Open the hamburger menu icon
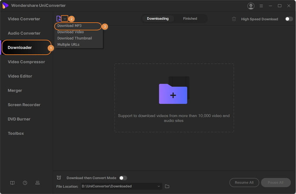Image resolution: width=296 pixels, height=194 pixels. coord(261,6)
